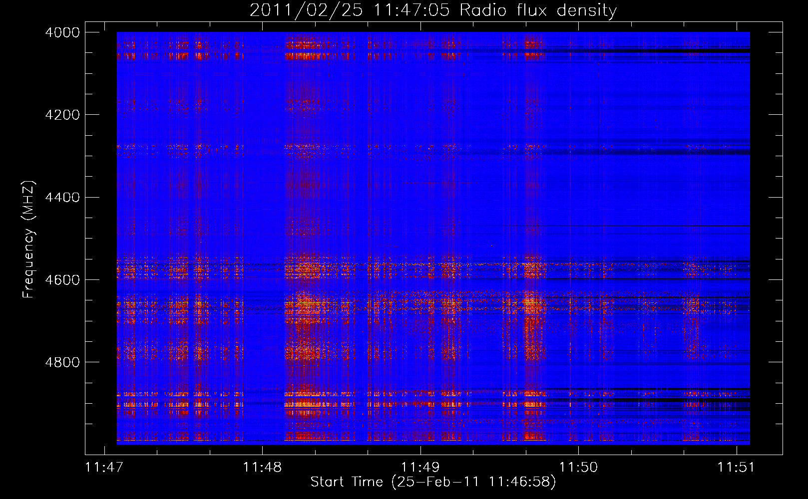
Task: Click the 'Start Time (25-Feb-11 11:46:58)' label
Action: [x=433, y=482]
